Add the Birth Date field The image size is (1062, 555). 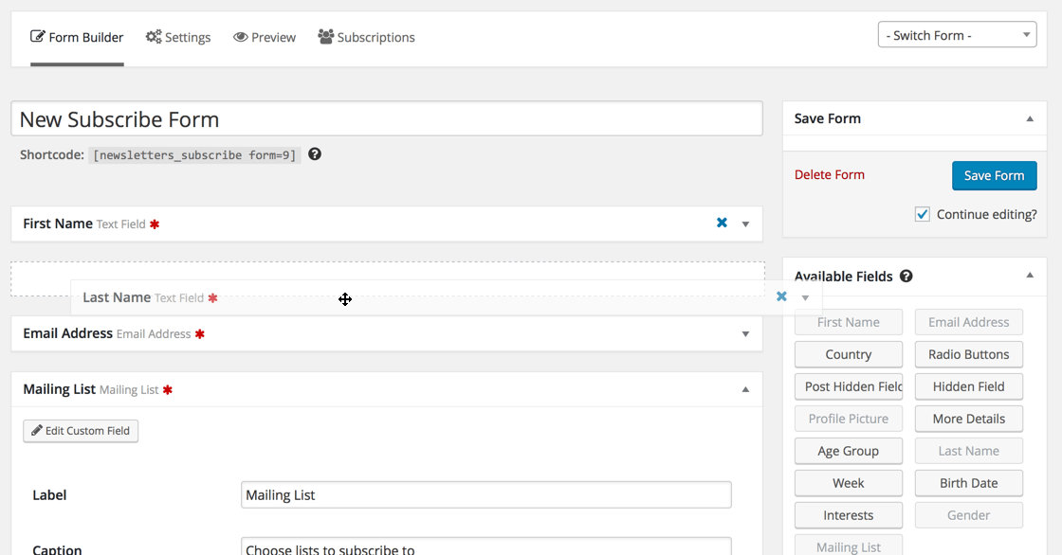pos(968,483)
